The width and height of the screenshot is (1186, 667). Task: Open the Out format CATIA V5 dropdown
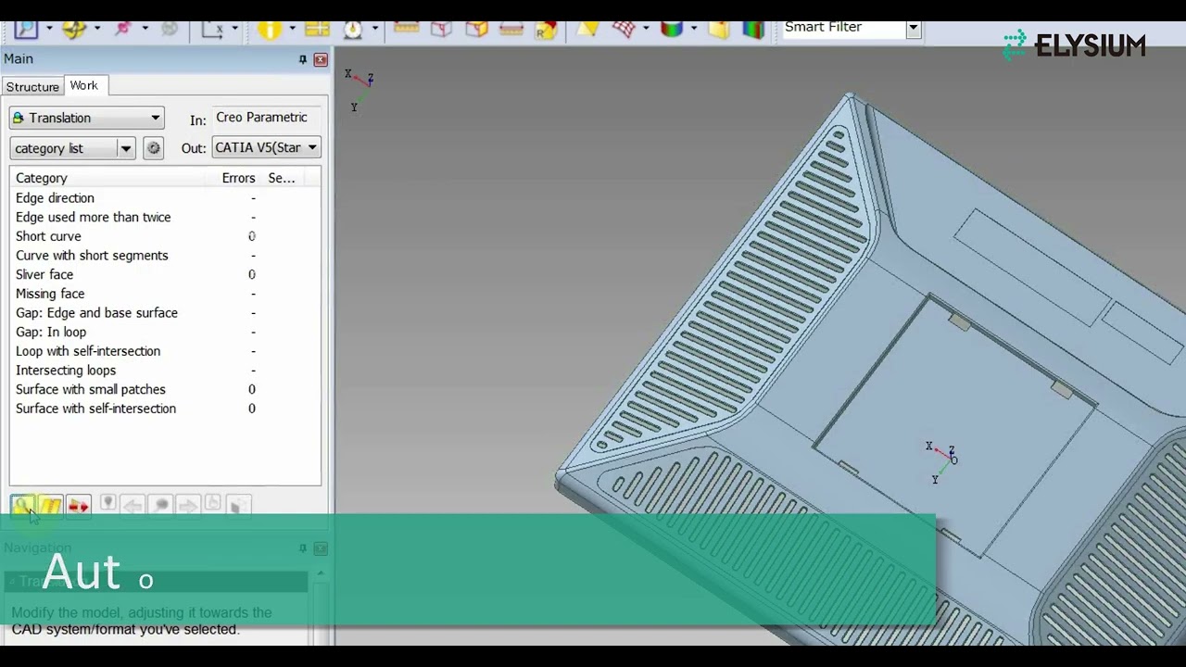pyautogui.click(x=266, y=147)
